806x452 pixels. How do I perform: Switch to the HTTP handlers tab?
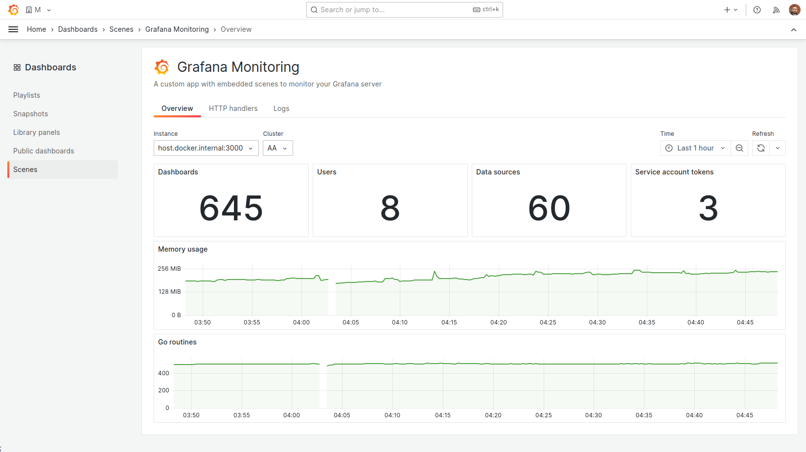233,108
